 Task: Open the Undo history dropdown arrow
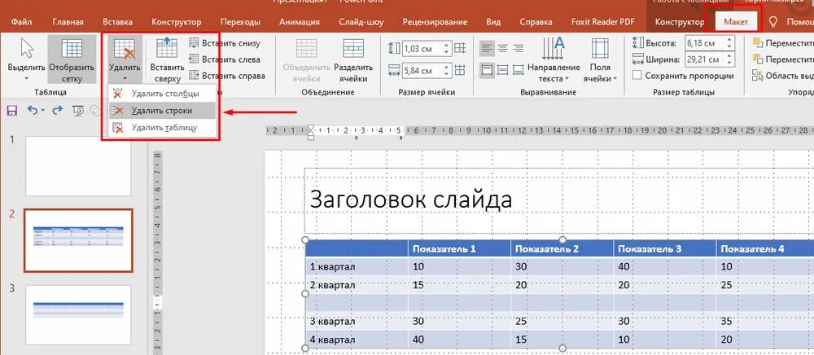43,110
